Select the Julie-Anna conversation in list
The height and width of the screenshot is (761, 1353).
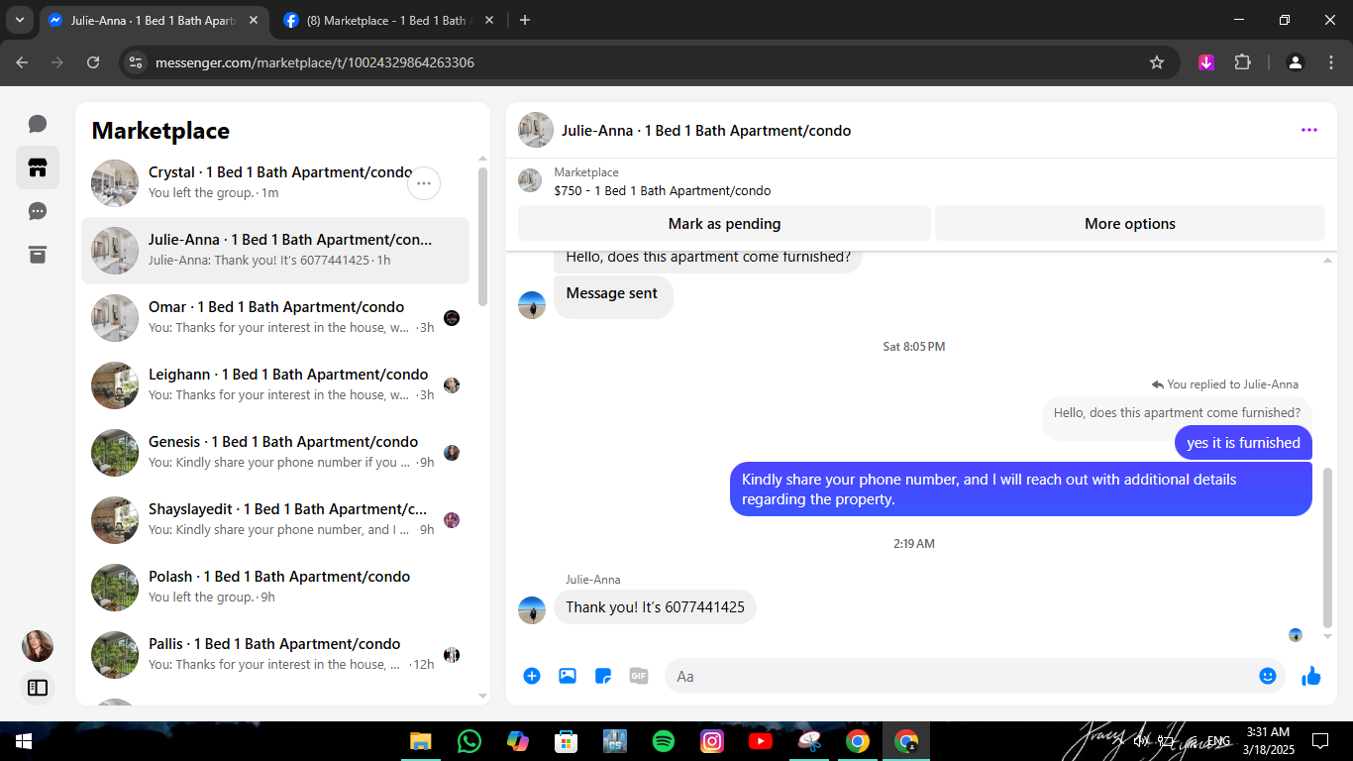(x=275, y=251)
